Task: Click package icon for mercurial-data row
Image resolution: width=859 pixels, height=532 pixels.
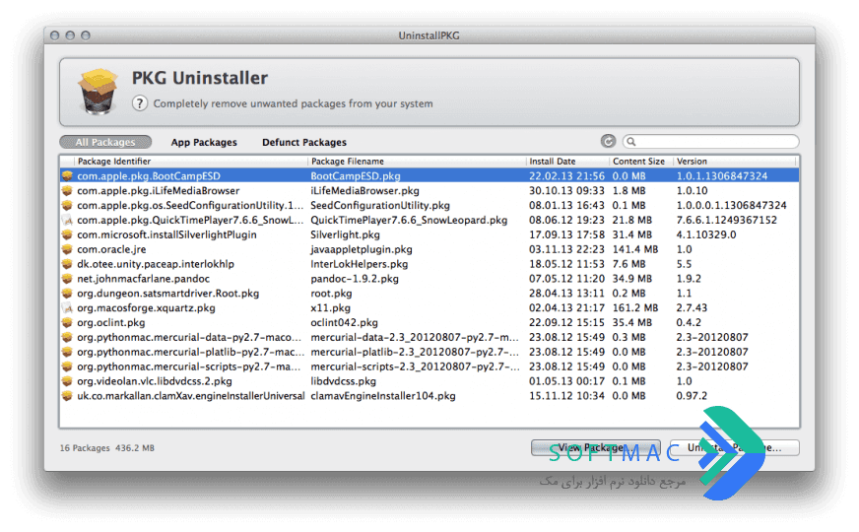Action: click(x=67, y=337)
